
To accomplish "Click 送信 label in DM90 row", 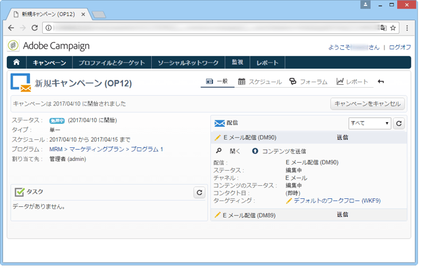I will click(x=343, y=138).
